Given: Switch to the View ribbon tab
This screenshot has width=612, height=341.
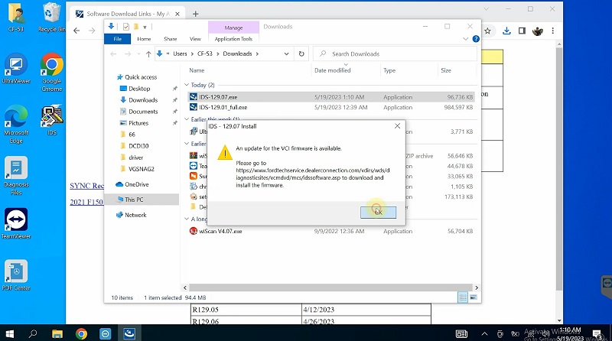Looking at the screenshot, I should click(x=195, y=39).
